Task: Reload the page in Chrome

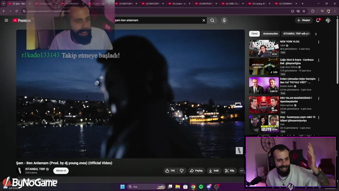Action: pos(16,11)
